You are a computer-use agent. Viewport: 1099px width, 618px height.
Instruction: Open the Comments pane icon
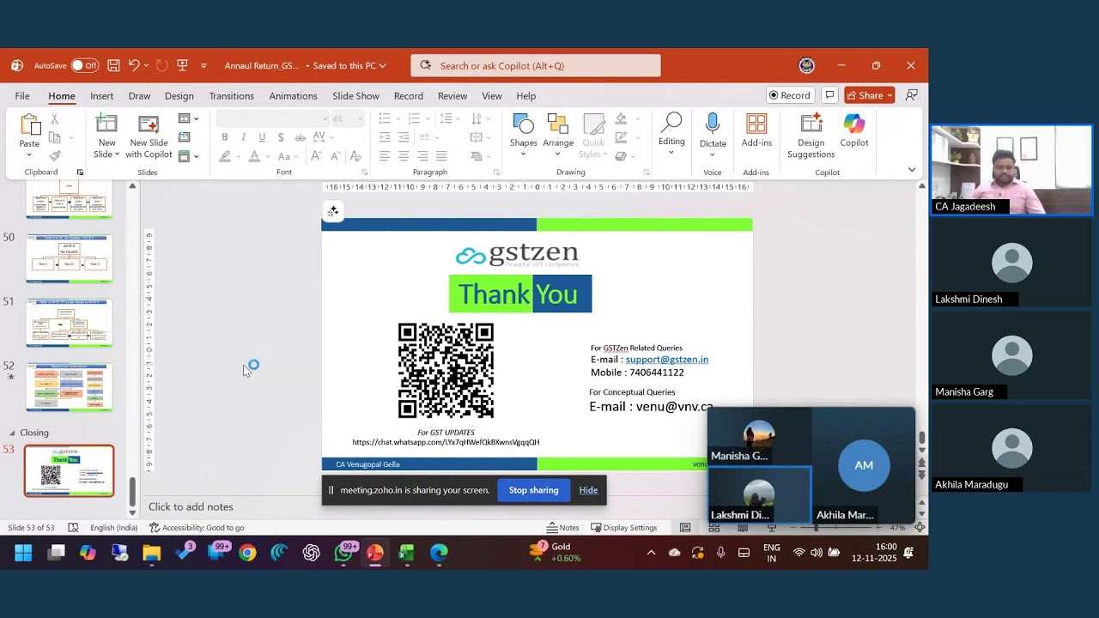click(x=829, y=95)
